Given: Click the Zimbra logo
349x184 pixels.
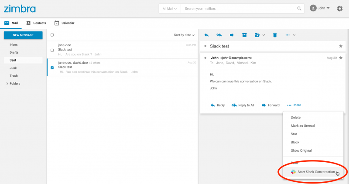Looking at the screenshot, I should pos(20,9).
